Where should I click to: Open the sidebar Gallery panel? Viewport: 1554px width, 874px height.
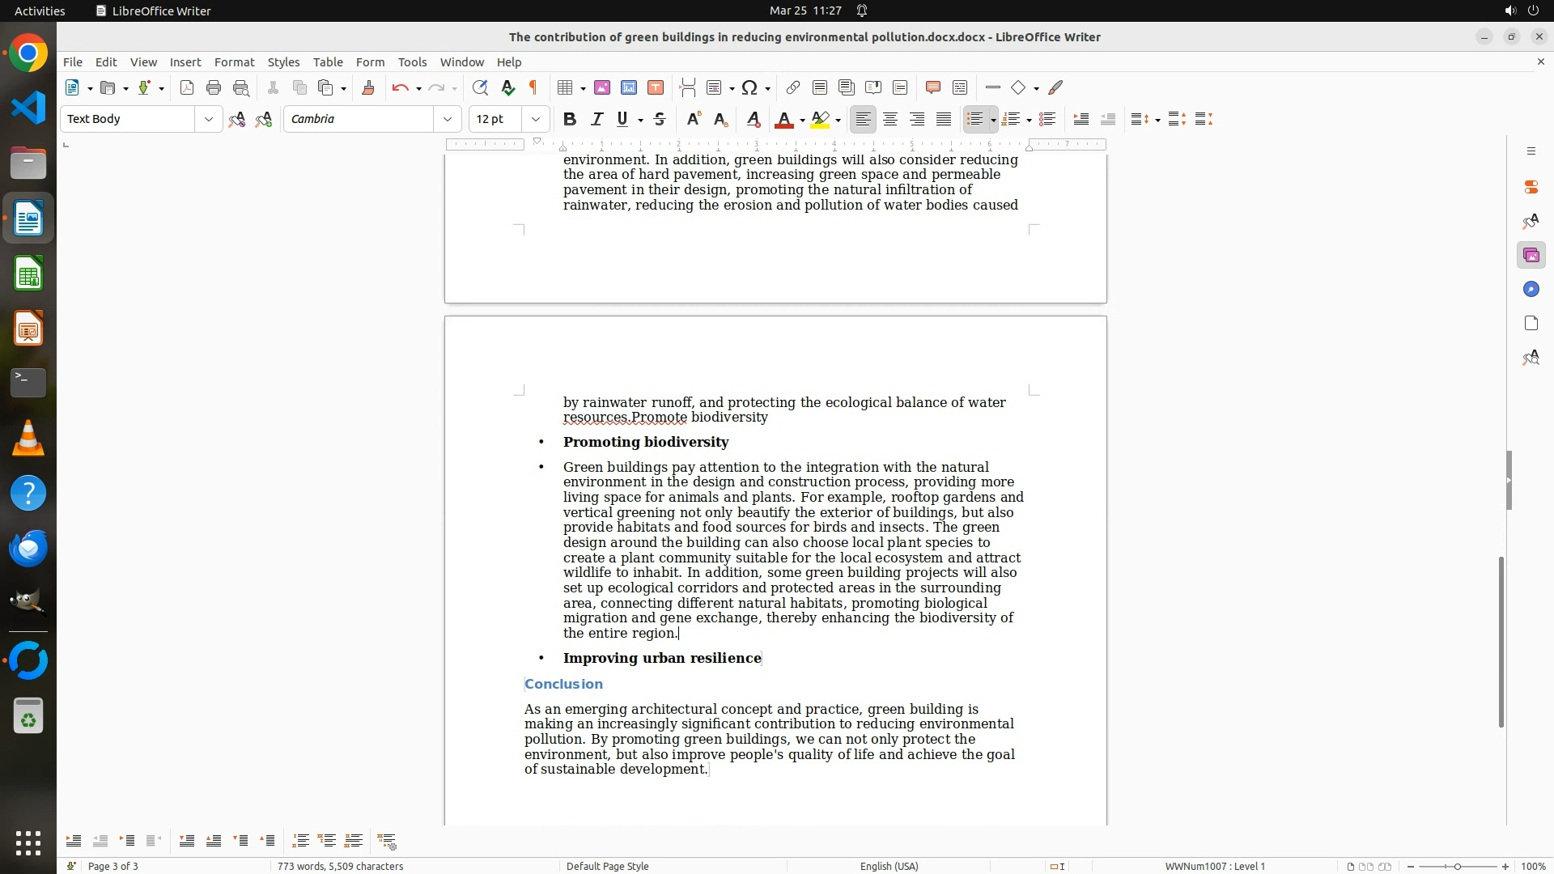tap(1531, 256)
